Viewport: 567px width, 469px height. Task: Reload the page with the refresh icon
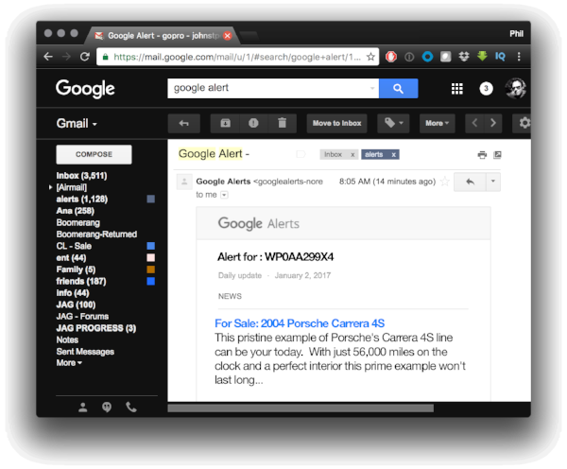(85, 57)
